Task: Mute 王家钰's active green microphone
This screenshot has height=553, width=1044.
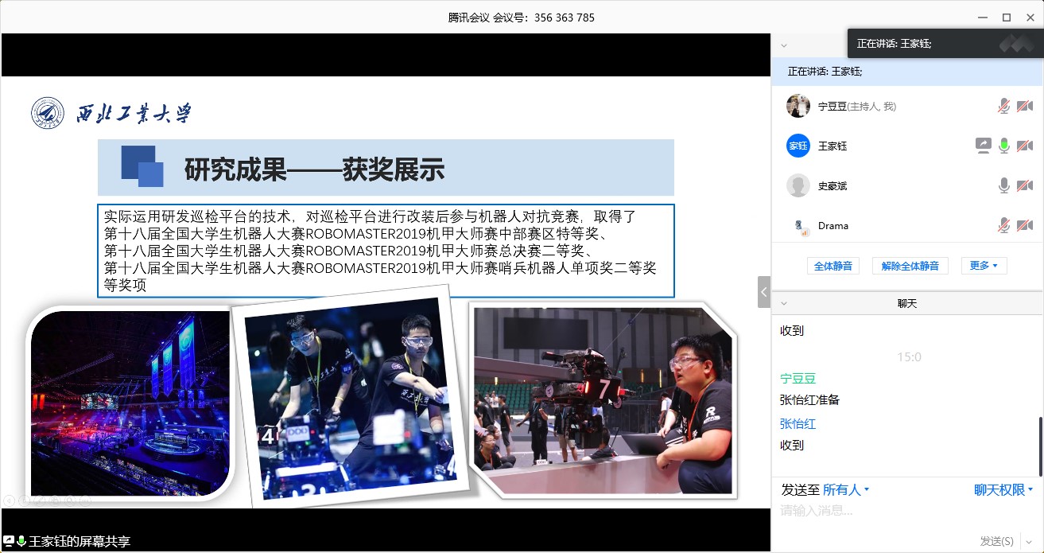Action: coord(1004,146)
